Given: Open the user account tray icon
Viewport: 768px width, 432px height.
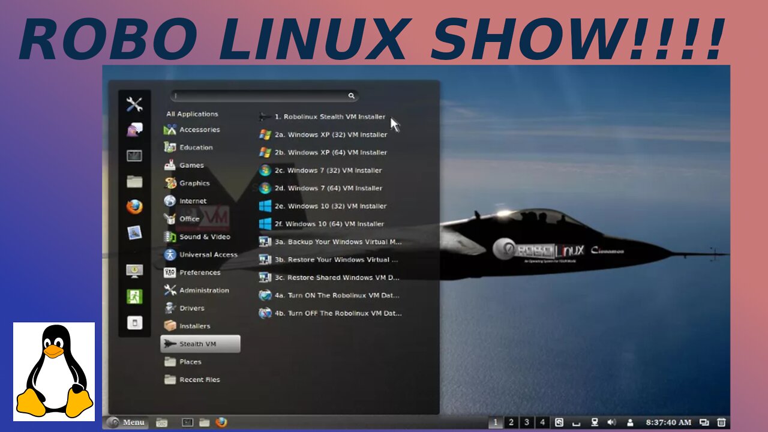Looking at the screenshot, I should [630, 422].
